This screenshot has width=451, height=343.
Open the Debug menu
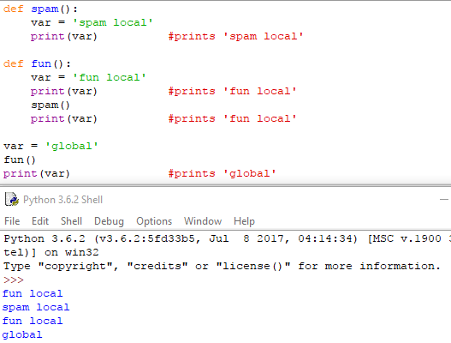point(109,221)
